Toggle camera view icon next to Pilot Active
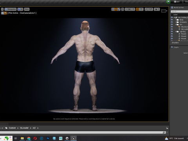The width and height of the screenshot is (188, 141). click(5, 13)
